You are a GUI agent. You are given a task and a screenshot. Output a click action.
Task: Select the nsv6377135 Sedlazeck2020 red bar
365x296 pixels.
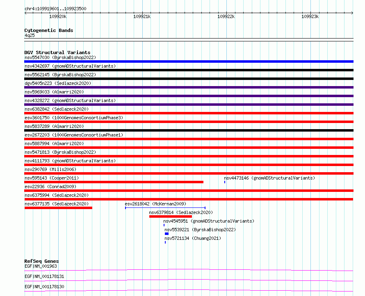coord(58,208)
